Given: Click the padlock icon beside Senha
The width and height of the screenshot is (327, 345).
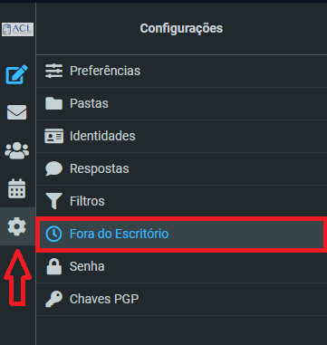Looking at the screenshot, I should [53, 266].
